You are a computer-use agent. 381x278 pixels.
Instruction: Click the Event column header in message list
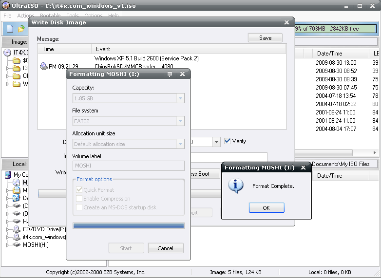point(189,49)
